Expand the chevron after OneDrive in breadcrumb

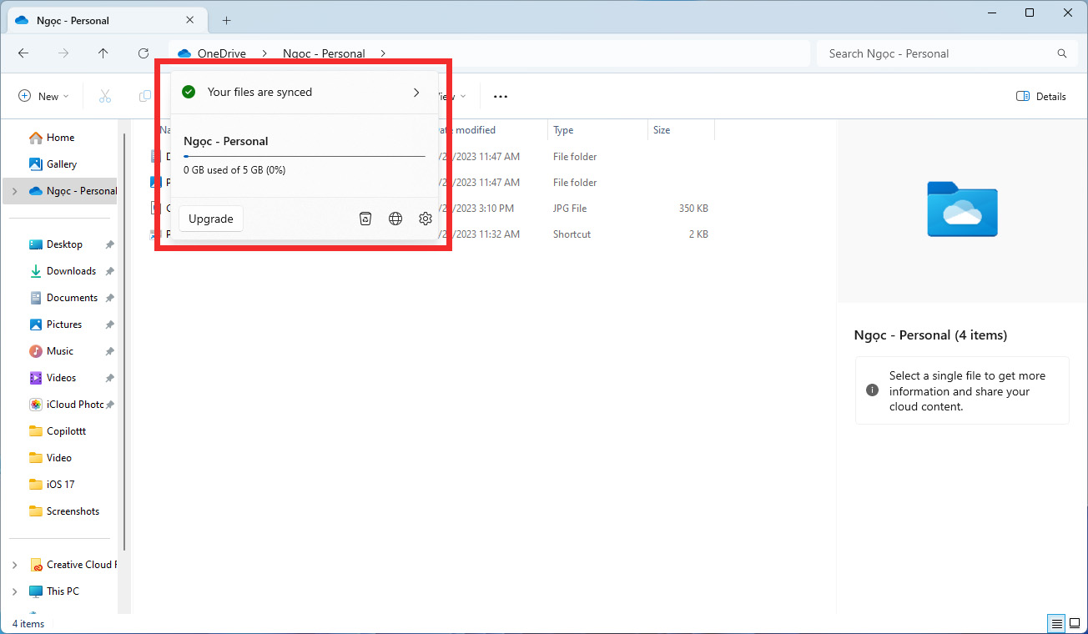tap(264, 53)
